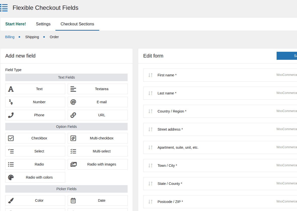The image size is (297, 211).
Task: Click the sort handle for Apartment, suite, unit
Action: coord(151,147)
